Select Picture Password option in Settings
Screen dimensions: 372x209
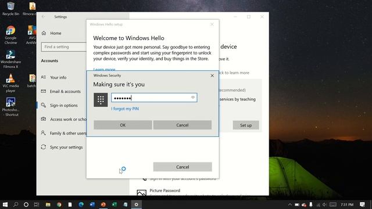coord(164,190)
